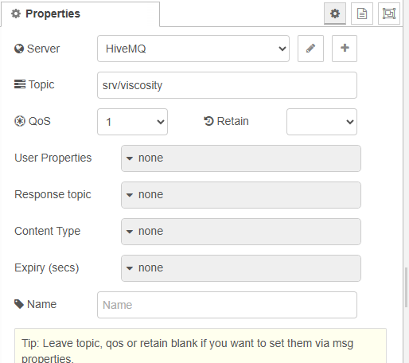This screenshot has height=363, width=409.
Task: Expand the User Properties type selector
Action: [x=241, y=158]
